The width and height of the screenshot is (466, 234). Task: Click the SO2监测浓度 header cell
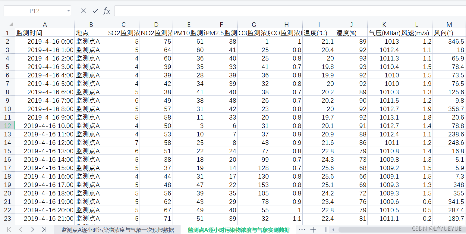(x=124, y=33)
